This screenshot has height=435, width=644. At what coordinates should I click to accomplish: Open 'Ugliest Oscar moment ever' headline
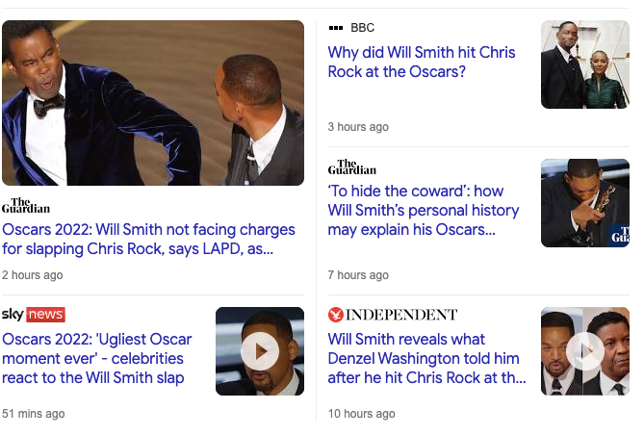coord(97,358)
